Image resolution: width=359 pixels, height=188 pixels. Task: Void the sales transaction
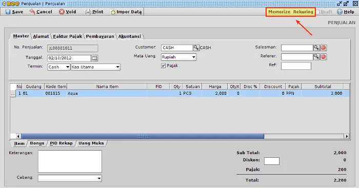pyautogui.click(x=67, y=12)
